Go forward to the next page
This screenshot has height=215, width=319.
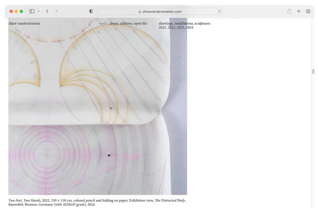pyautogui.click(x=56, y=12)
